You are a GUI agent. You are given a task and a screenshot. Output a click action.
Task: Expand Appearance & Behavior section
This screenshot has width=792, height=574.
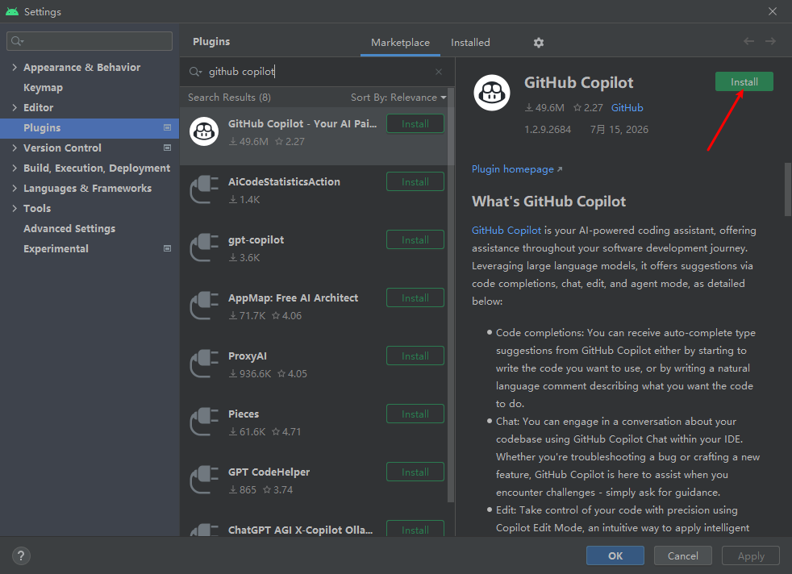point(15,67)
